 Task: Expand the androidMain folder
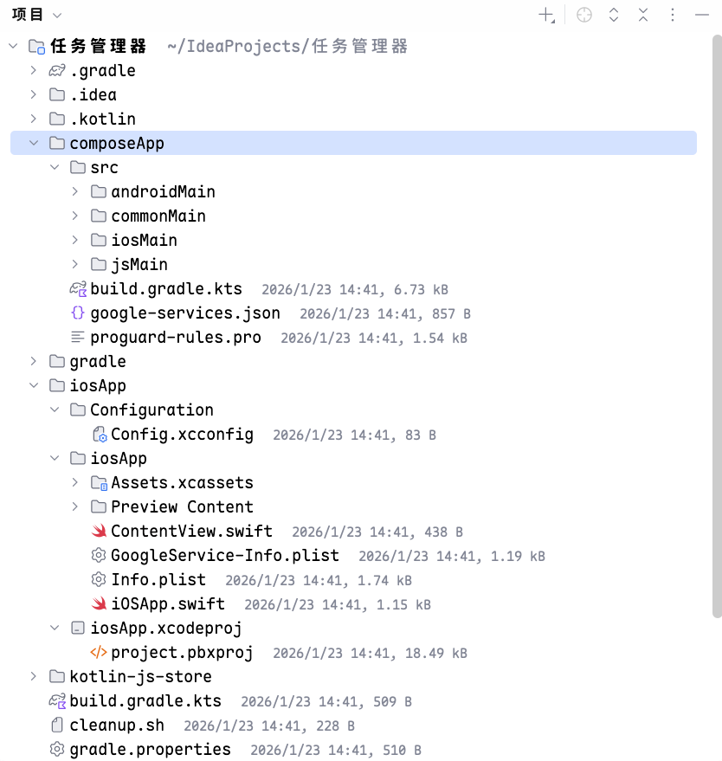[76, 192]
